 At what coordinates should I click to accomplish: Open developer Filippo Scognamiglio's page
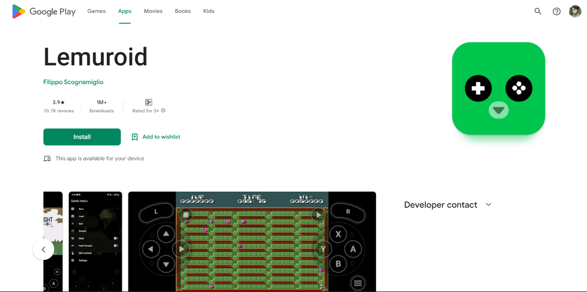(73, 82)
